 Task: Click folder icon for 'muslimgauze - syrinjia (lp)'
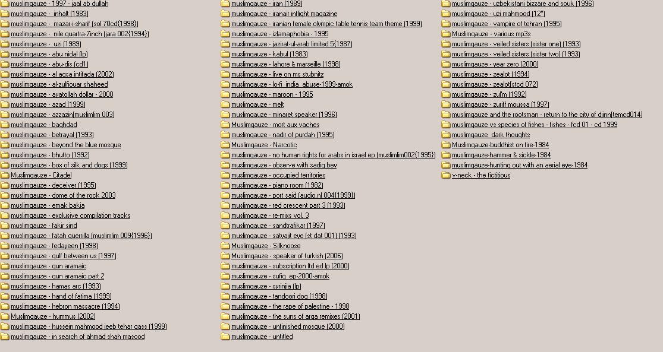coord(225,286)
